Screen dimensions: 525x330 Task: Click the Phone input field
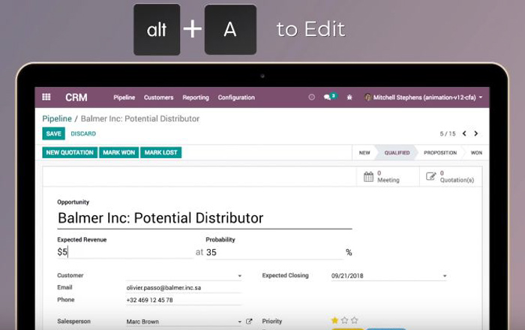(x=184, y=300)
